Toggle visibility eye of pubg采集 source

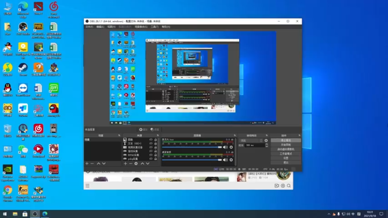coord(151,159)
